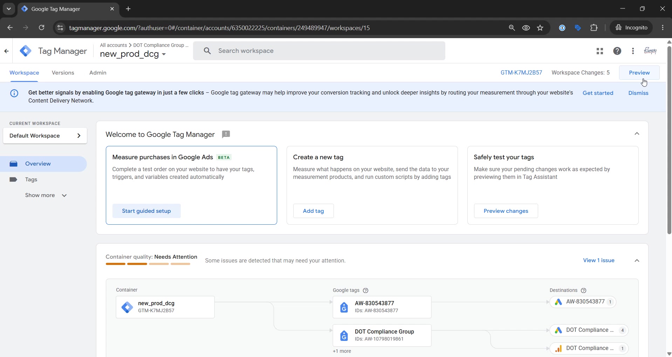Click into Search workspace field
Screen dimensions: 672x357
(319, 51)
